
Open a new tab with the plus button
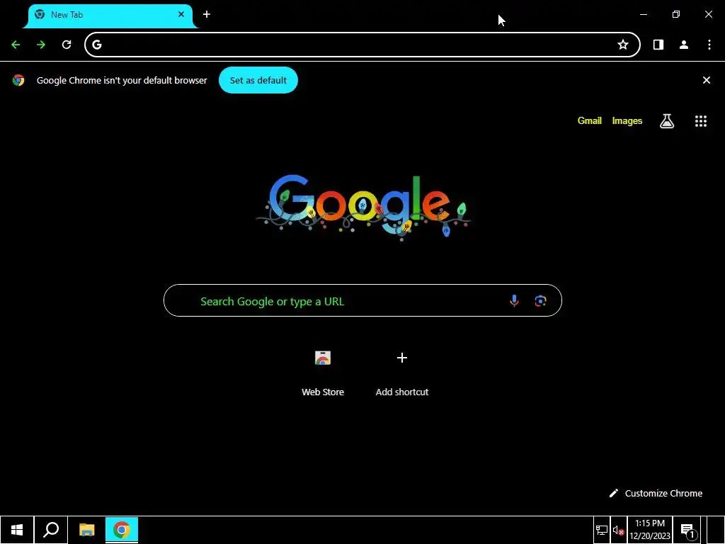tap(207, 14)
